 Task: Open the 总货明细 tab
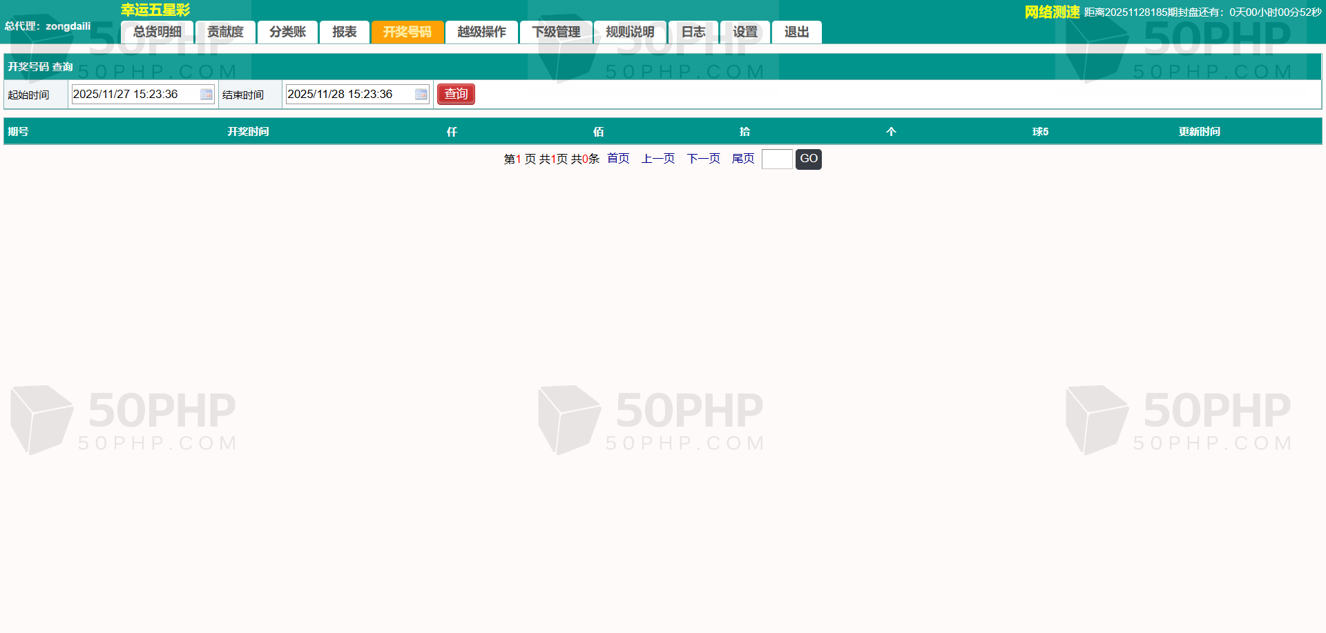tap(157, 32)
